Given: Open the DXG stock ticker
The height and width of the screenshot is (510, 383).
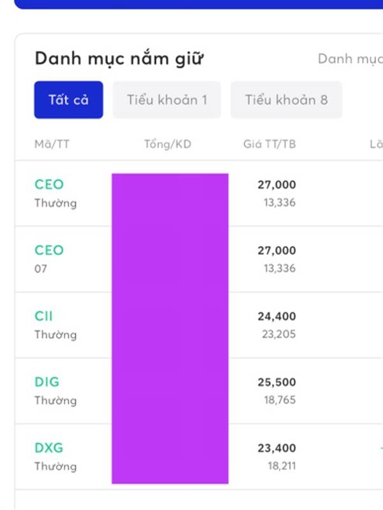Looking at the screenshot, I should (x=49, y=448).
